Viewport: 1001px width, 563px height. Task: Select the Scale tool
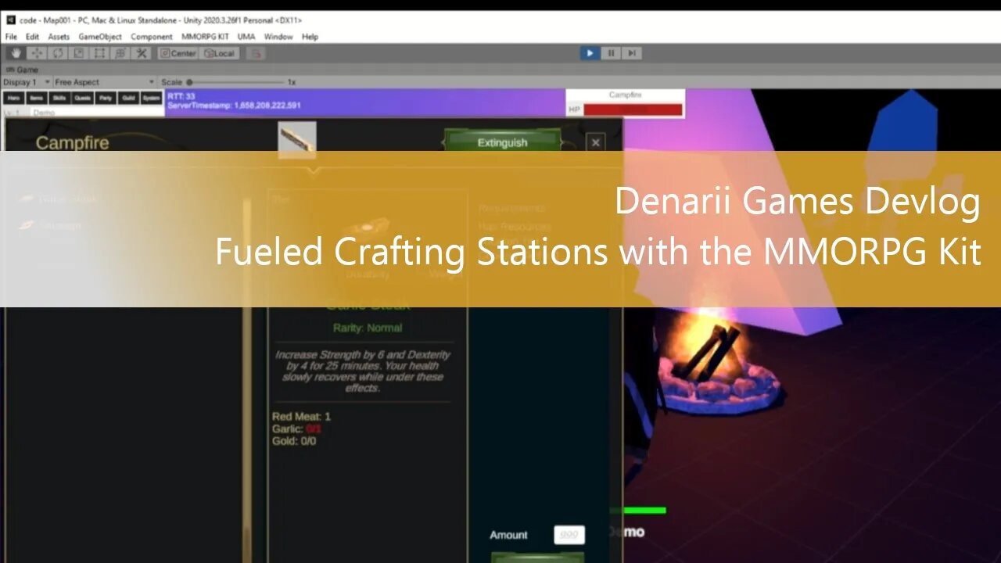(x=79, y=53)
